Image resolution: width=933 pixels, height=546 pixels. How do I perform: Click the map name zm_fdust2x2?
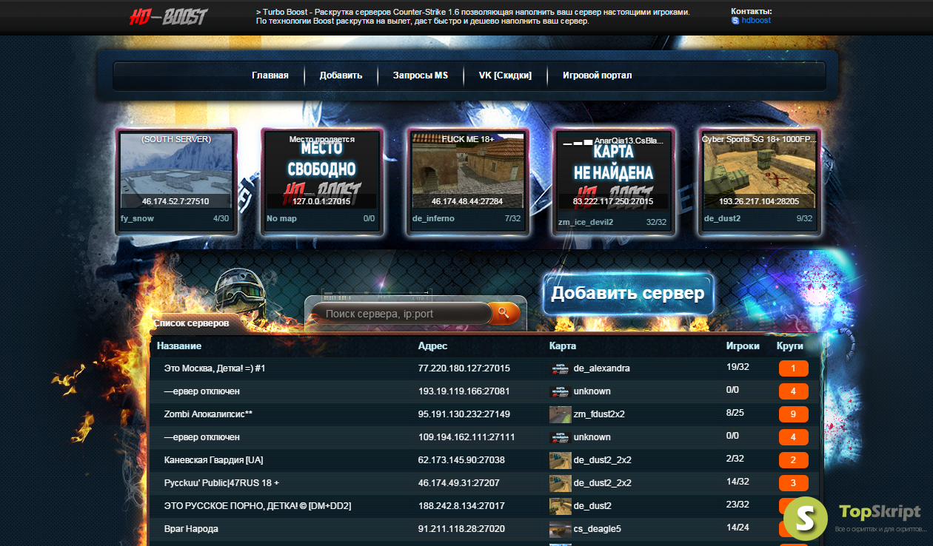pos(599,414)
